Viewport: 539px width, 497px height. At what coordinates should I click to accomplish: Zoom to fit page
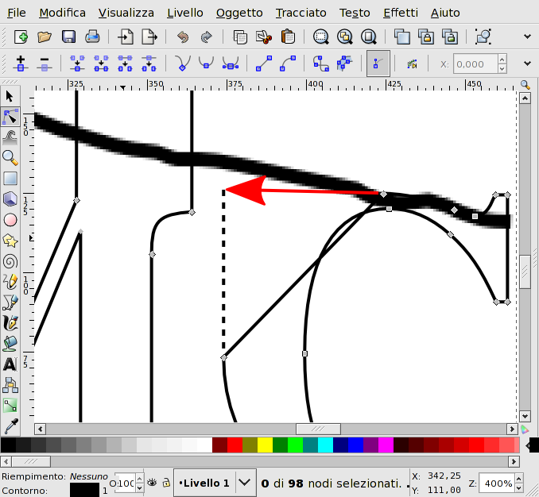click(x=369, y=37)
